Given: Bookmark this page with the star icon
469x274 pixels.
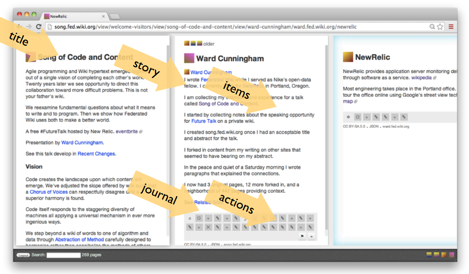Looking at the screenshot, I should tap(440, 27).
